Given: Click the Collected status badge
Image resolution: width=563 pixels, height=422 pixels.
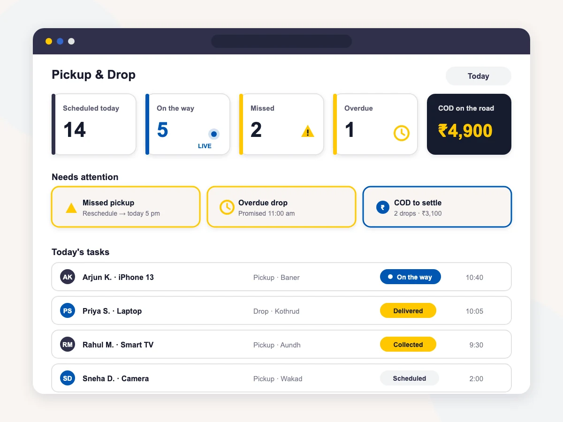Looking at the screenshot, I should pyautogui.click(x=408, y=344).
